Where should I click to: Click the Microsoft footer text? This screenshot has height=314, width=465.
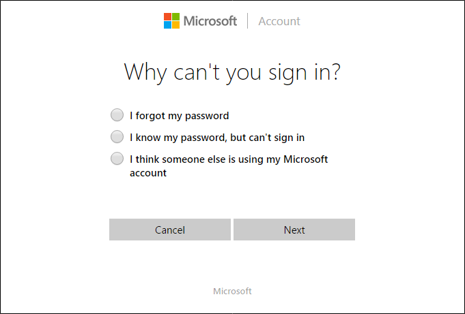point(232,292)
